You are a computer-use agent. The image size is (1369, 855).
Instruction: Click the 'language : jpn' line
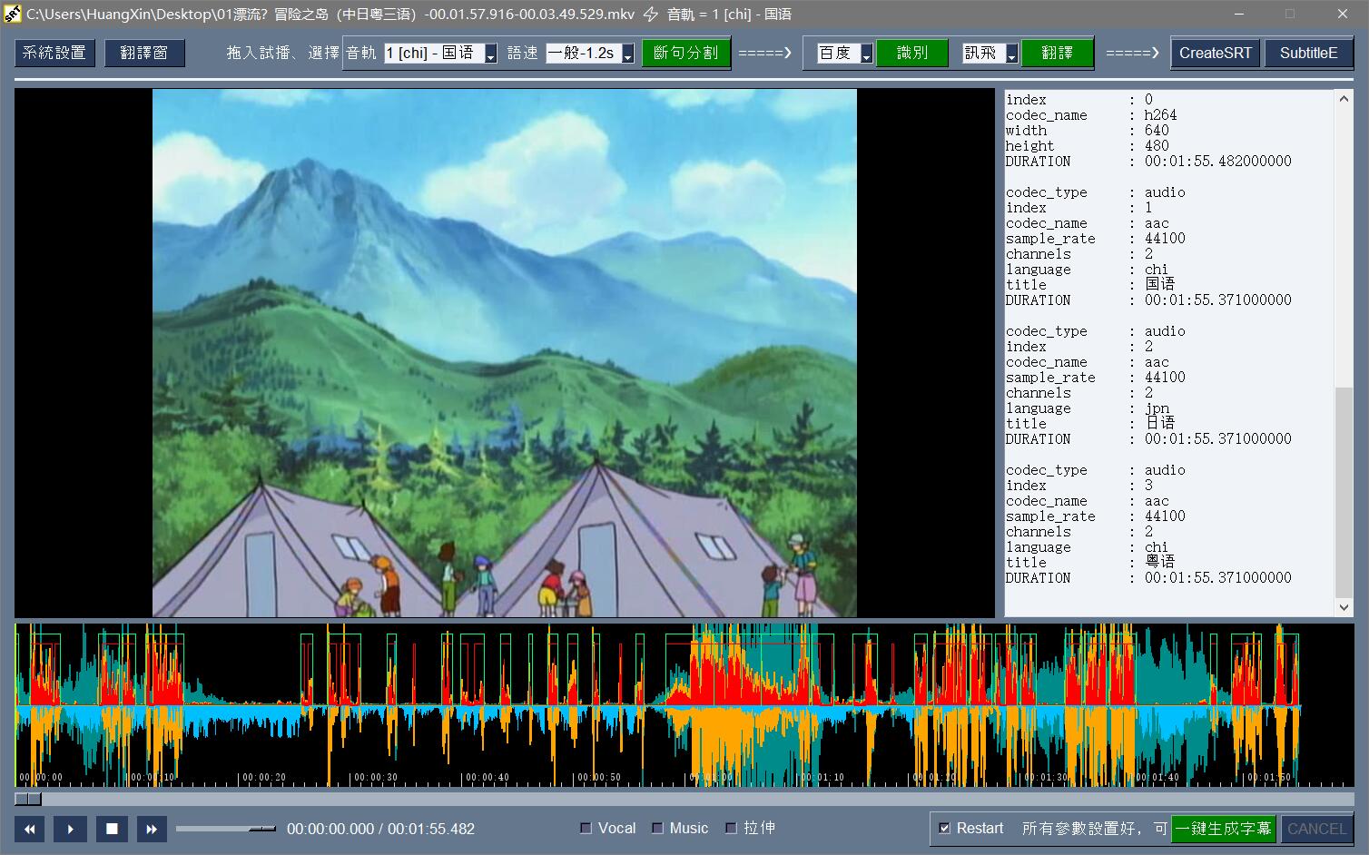(1088, 408)
